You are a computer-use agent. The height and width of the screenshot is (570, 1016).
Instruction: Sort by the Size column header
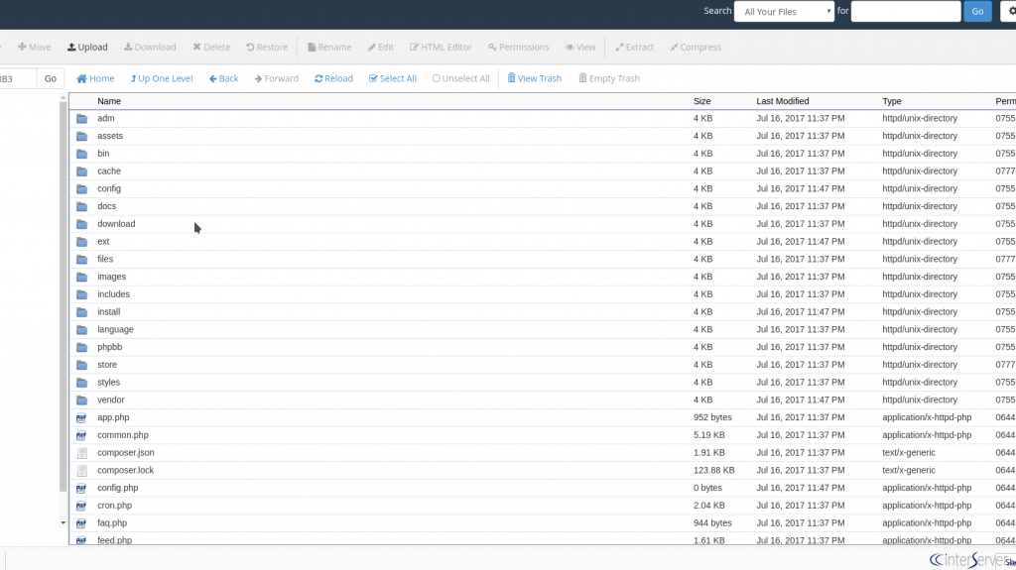tap(701, 101)
